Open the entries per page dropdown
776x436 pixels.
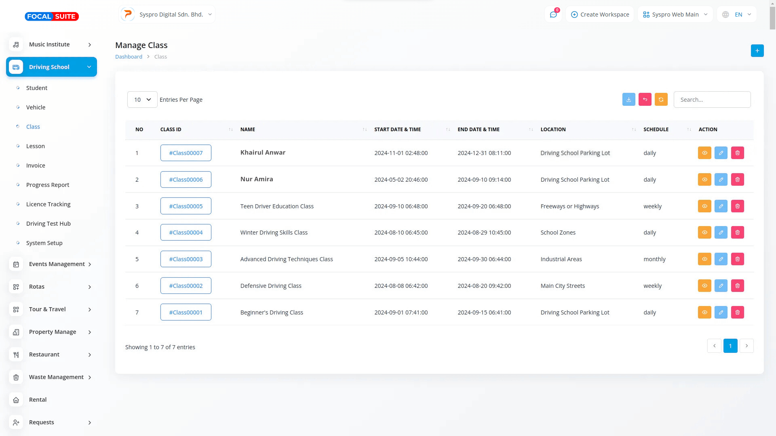142,100
